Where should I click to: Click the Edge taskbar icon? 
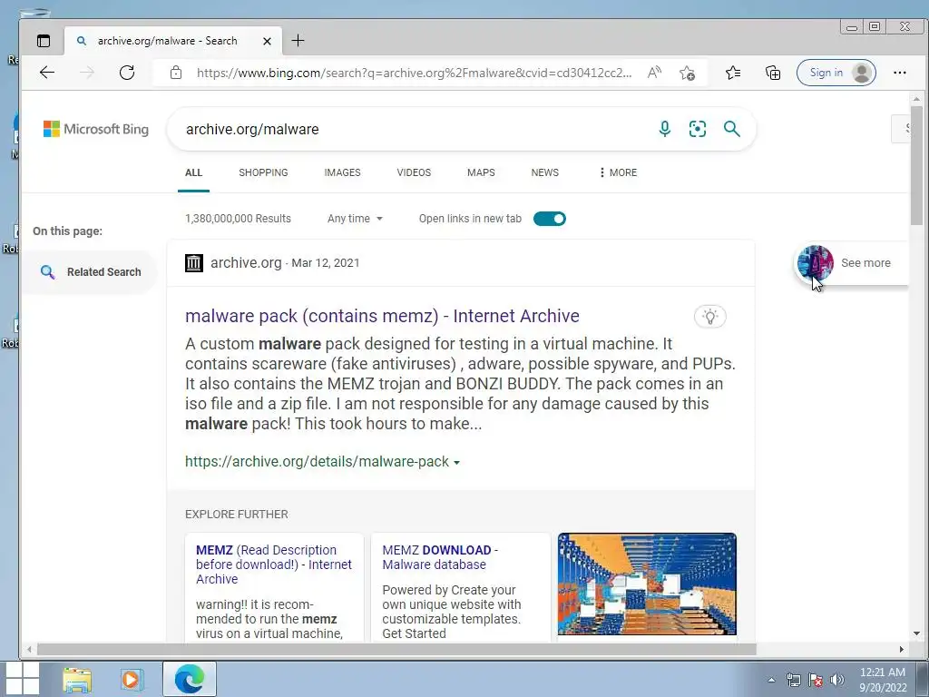tap(190, 679)
